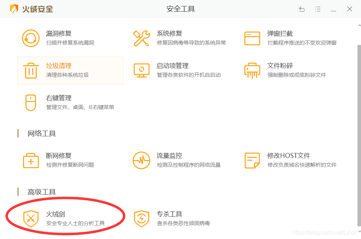Screen dimensions: 361x239
Task: Click the 断网修复 title text
Action: (x=59, y=155)
